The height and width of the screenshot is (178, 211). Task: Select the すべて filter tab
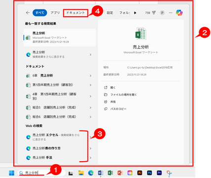(x=40, y=13)
